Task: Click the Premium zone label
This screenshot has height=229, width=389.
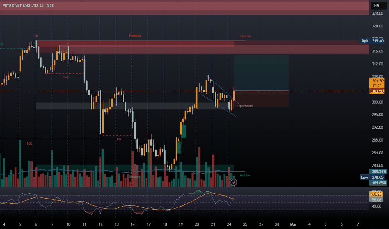Action: pos(135,36)
